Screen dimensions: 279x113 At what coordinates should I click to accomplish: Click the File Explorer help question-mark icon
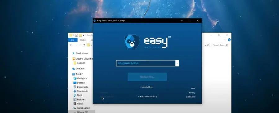(x=229, y=40)
